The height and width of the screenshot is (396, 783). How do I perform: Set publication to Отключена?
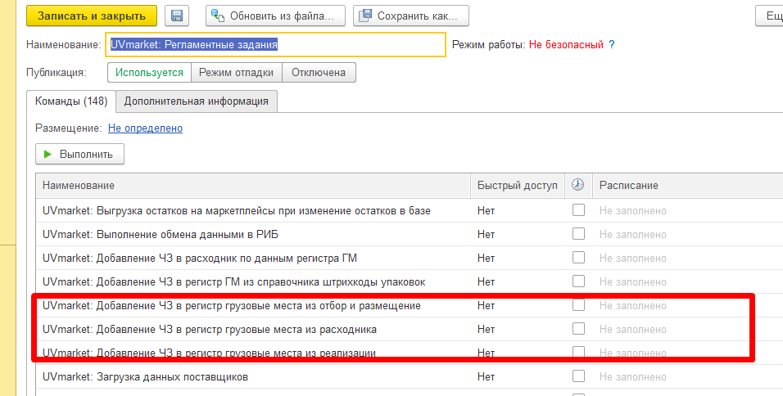(319, 72)
